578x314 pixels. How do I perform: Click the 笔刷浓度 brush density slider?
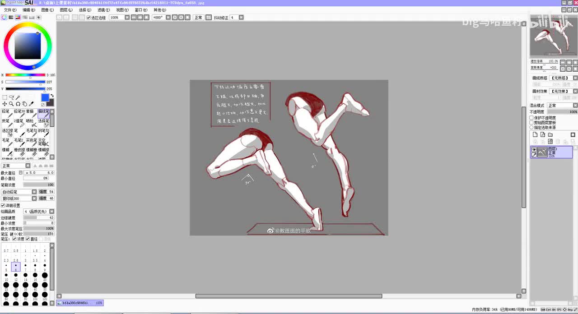click(39, 185)
